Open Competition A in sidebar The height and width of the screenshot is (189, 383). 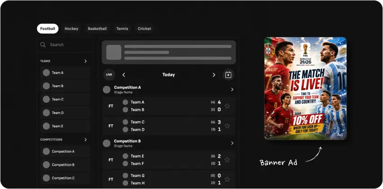[x=65, y=151]
